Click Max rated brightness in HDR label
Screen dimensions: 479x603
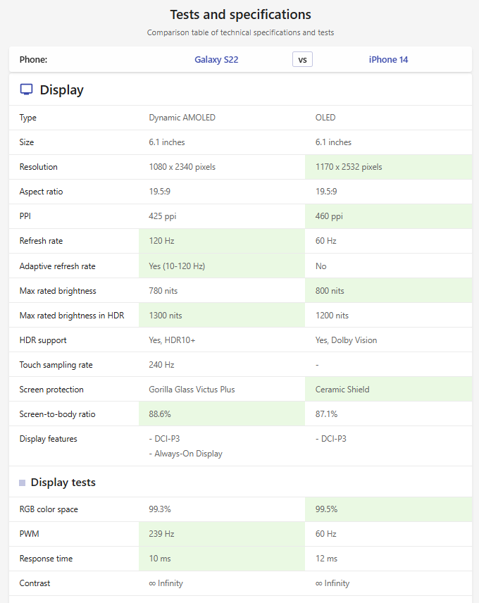[x=72, y=316]
